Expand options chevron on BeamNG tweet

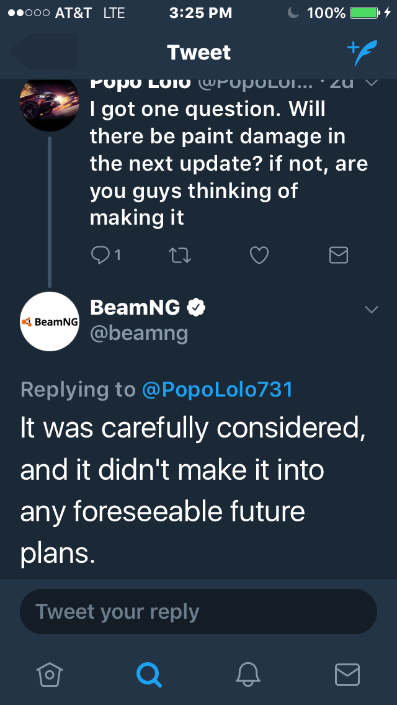click(x=372, y=309)
